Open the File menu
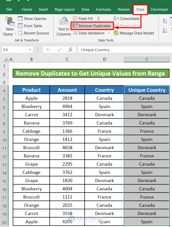172x227 pixels. click(9, 9)
